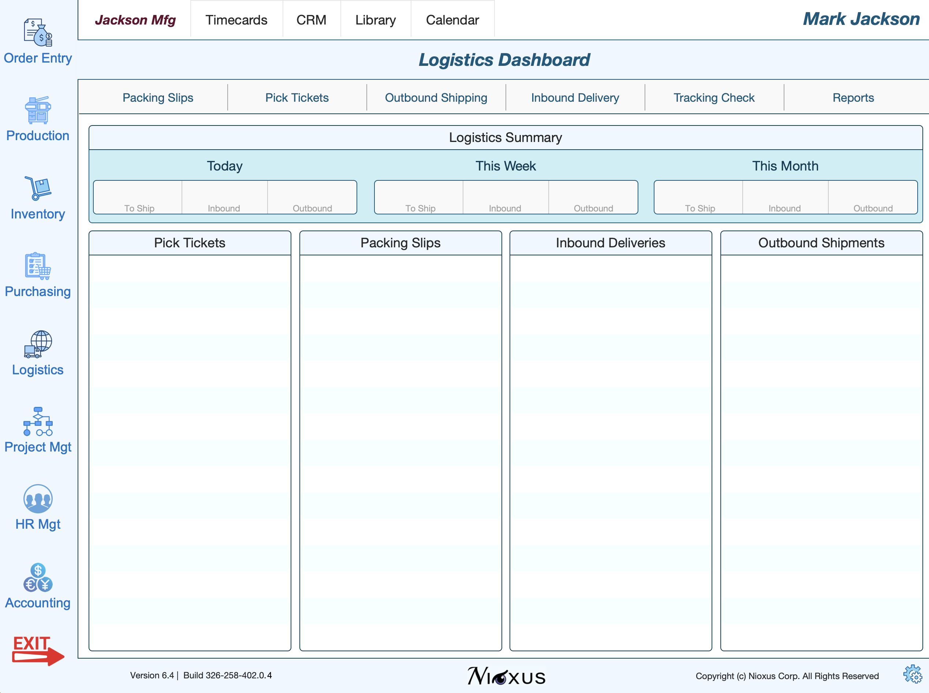Viewport: 929px width, 693px height.
Task: Open the CRM tab
Action: click(x=311, y=20)
